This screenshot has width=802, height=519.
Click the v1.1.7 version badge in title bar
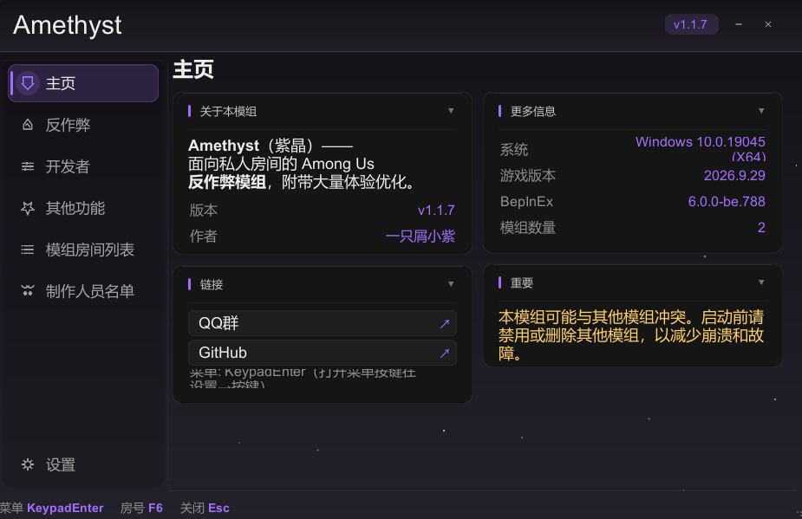point(691,24)
